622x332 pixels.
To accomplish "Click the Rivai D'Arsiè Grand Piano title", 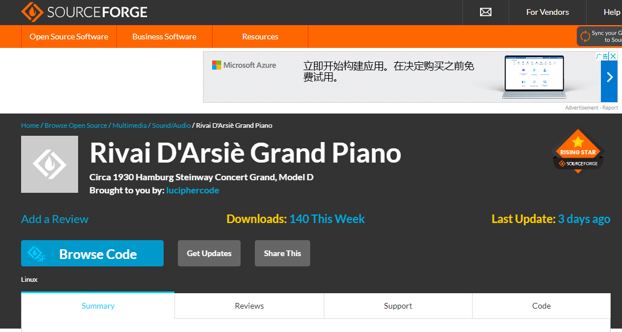I will [246, 153].
